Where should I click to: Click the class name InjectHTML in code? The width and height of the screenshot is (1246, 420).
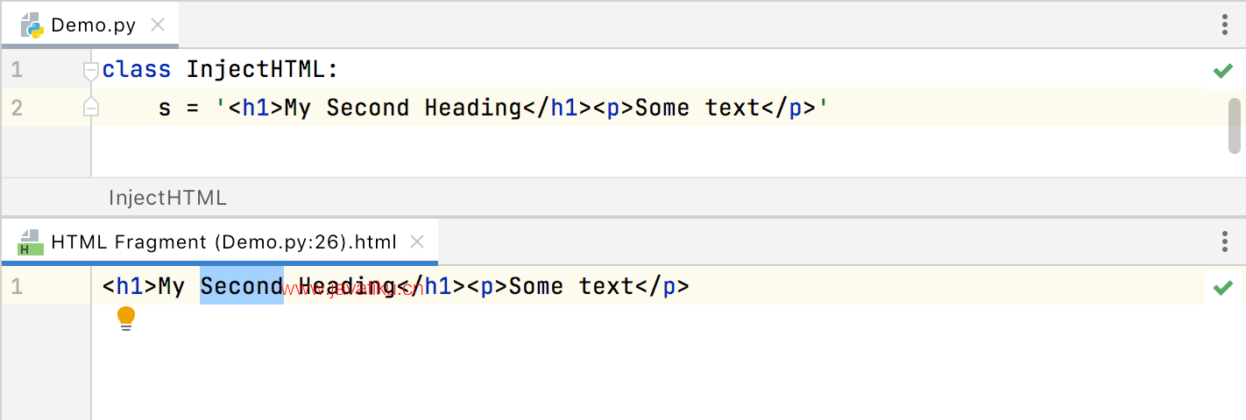click(x=255, y=70)
